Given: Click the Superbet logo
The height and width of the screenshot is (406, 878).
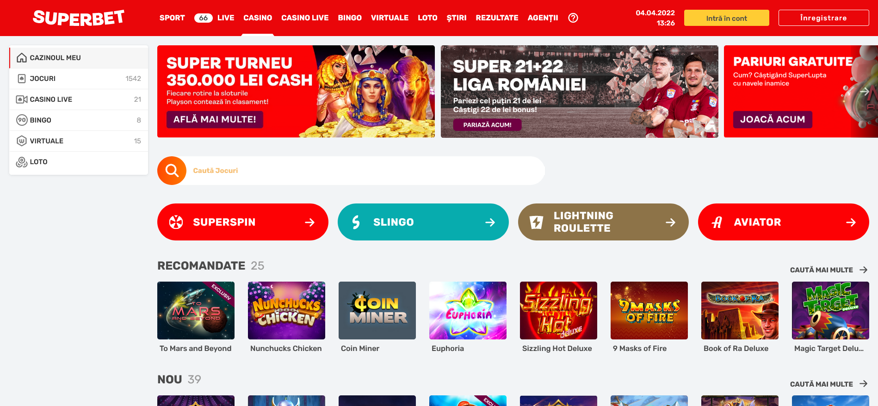Looking at the screenshot, I should [x=79, y=18].
